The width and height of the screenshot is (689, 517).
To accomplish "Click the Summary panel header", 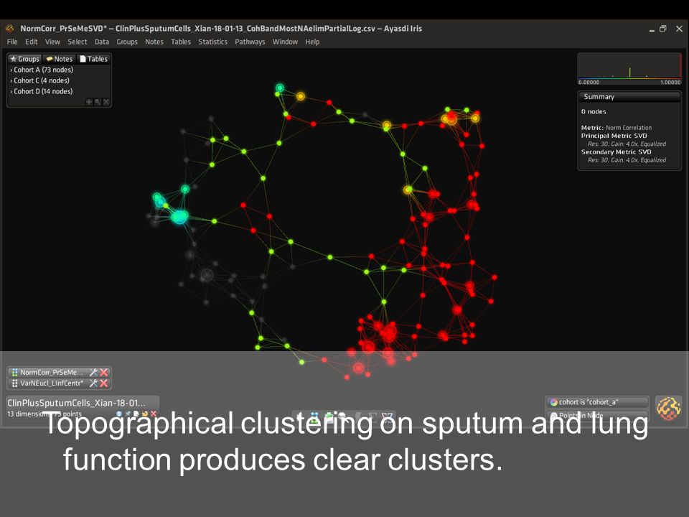I will coord(629,97).
